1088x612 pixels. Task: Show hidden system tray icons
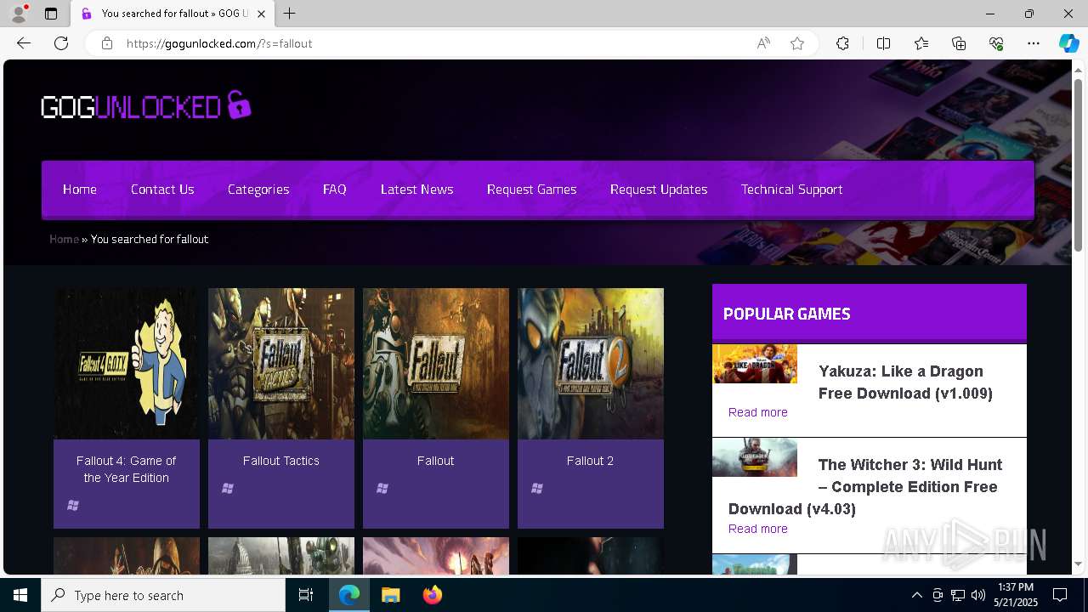916,595
